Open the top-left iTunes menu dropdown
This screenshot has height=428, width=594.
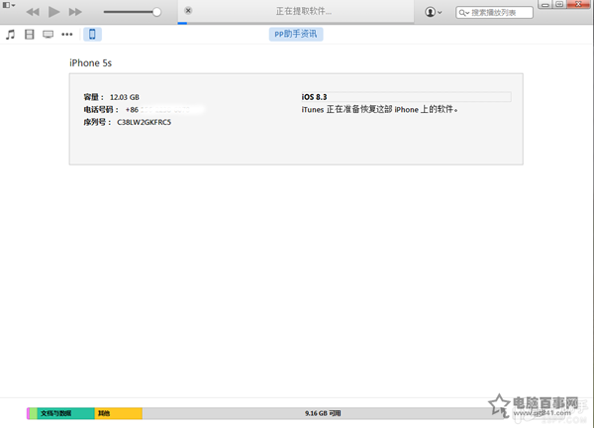[9, 6]
